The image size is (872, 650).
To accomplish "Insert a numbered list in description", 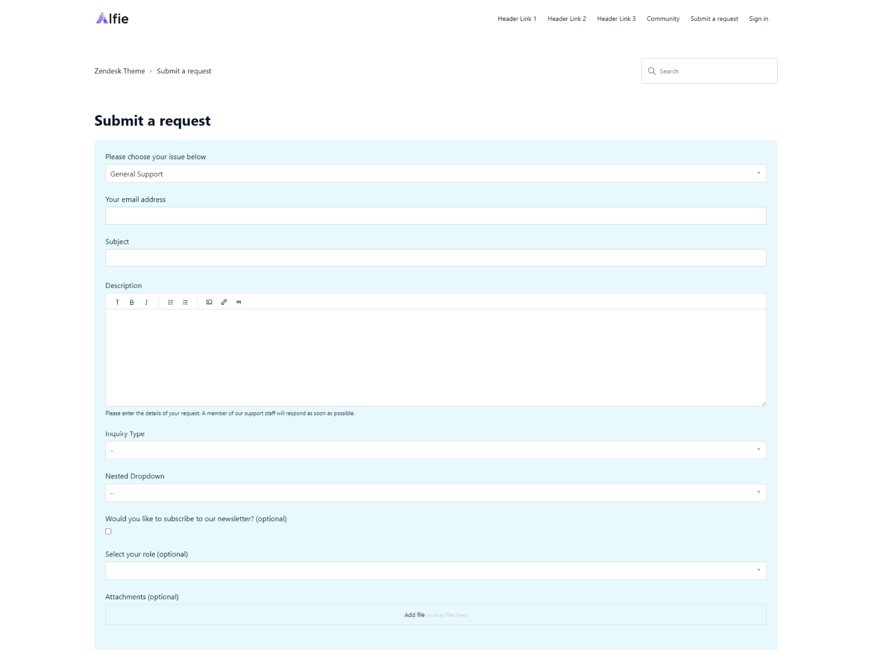I will 185,302.
